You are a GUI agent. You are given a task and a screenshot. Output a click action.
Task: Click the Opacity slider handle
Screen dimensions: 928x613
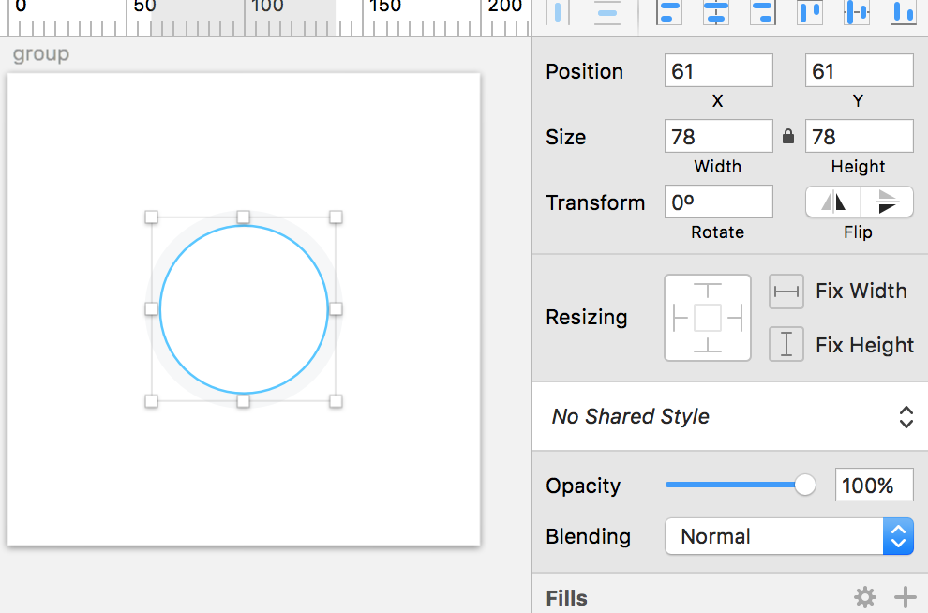pyautogui.click(x=804, y=486)
